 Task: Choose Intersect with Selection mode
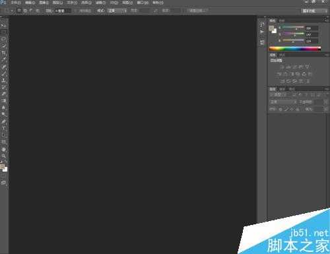pyautogui.click(x=38, y=11)
